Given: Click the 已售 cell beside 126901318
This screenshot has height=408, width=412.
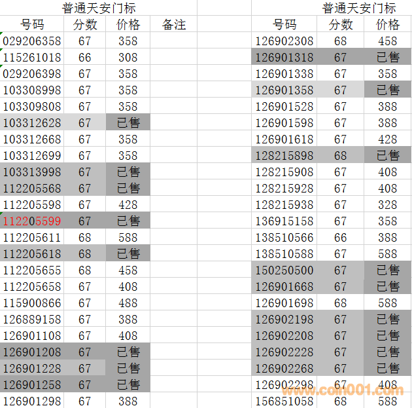Looking at the screenshot, I should click(388, 58).
